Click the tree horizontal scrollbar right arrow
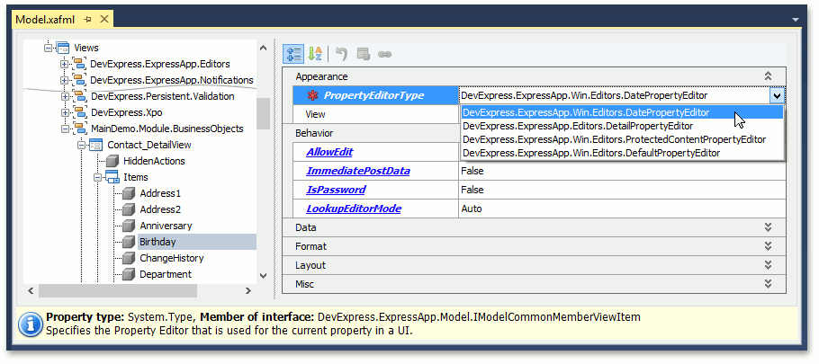Viewport: 819px width, 364px height. (249, 290)
